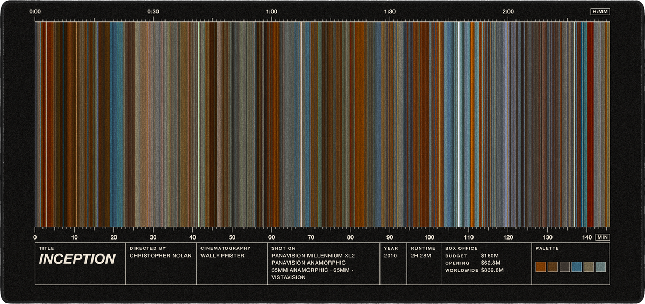Pick the orange palette swatch
This screenshot has width=645, height=304.
(541, 267)
